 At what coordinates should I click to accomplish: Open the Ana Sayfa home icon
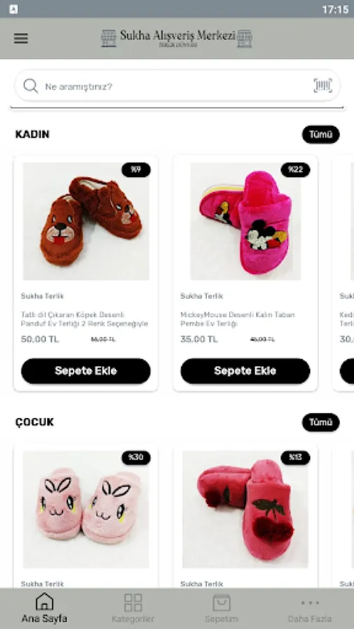pyautogui.click(x=45, y=601)
